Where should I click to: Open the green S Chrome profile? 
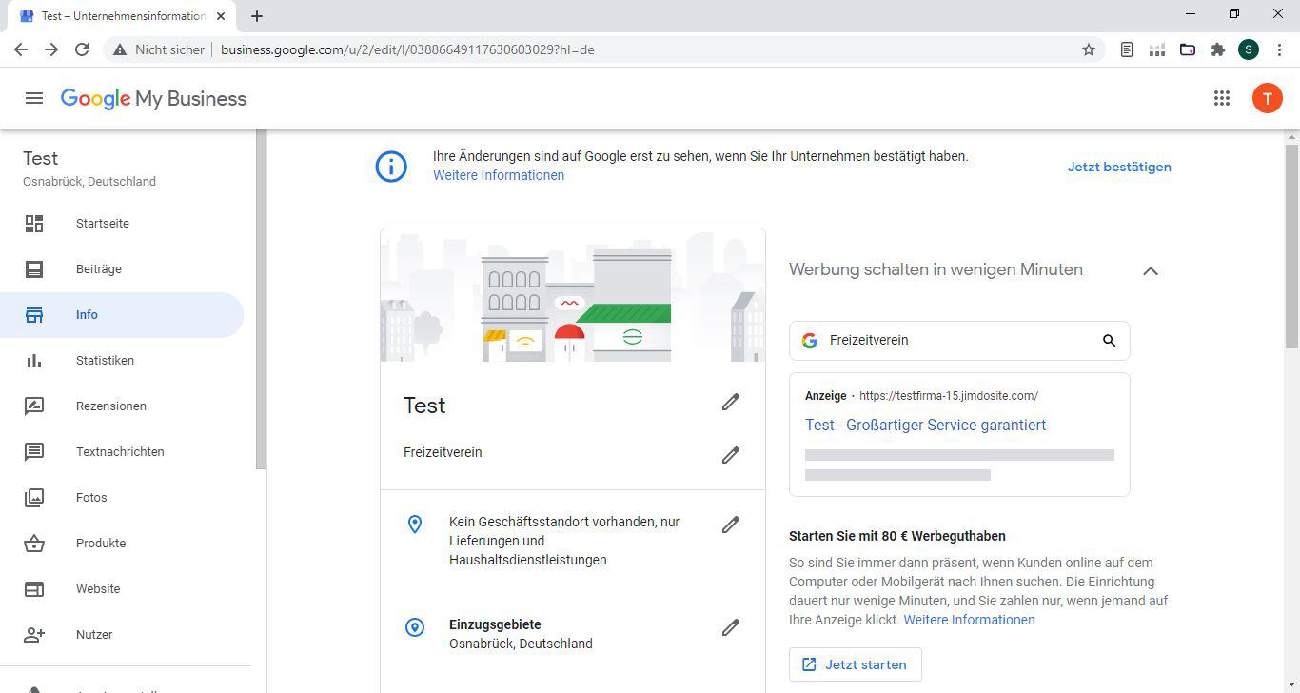click(1249, 49)
